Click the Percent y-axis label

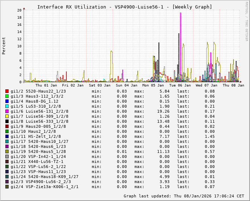pos(4,46)
